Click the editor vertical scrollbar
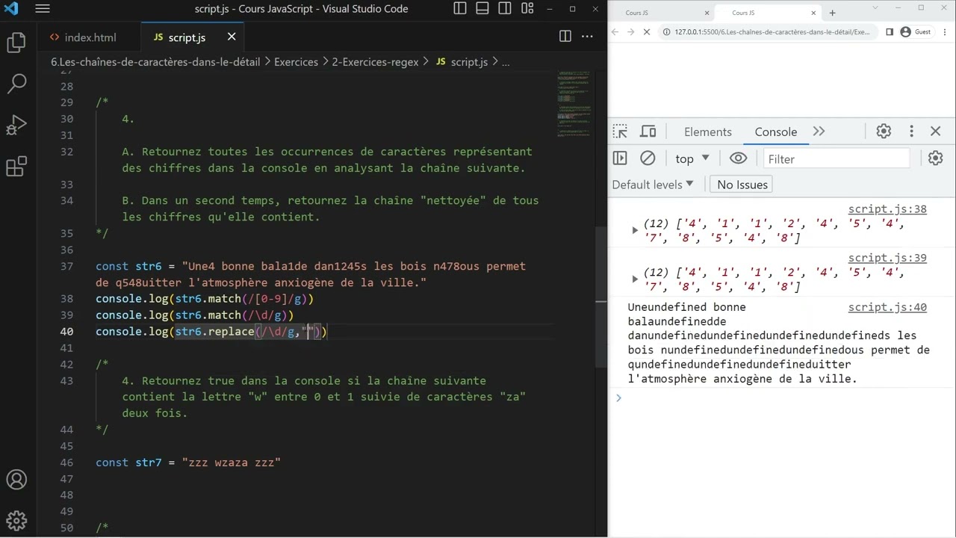 (601, 296)
